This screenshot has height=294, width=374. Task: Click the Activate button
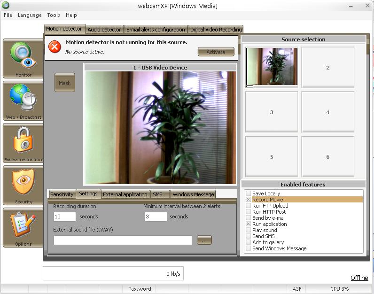(216, 52)
